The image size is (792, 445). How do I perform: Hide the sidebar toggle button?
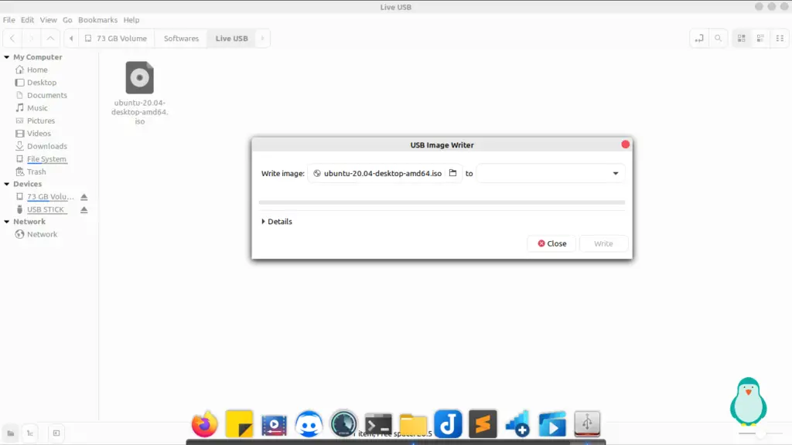point(56,433)
